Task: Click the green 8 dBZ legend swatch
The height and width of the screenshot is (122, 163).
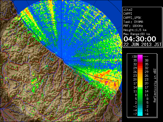Action: coord(140,95)
